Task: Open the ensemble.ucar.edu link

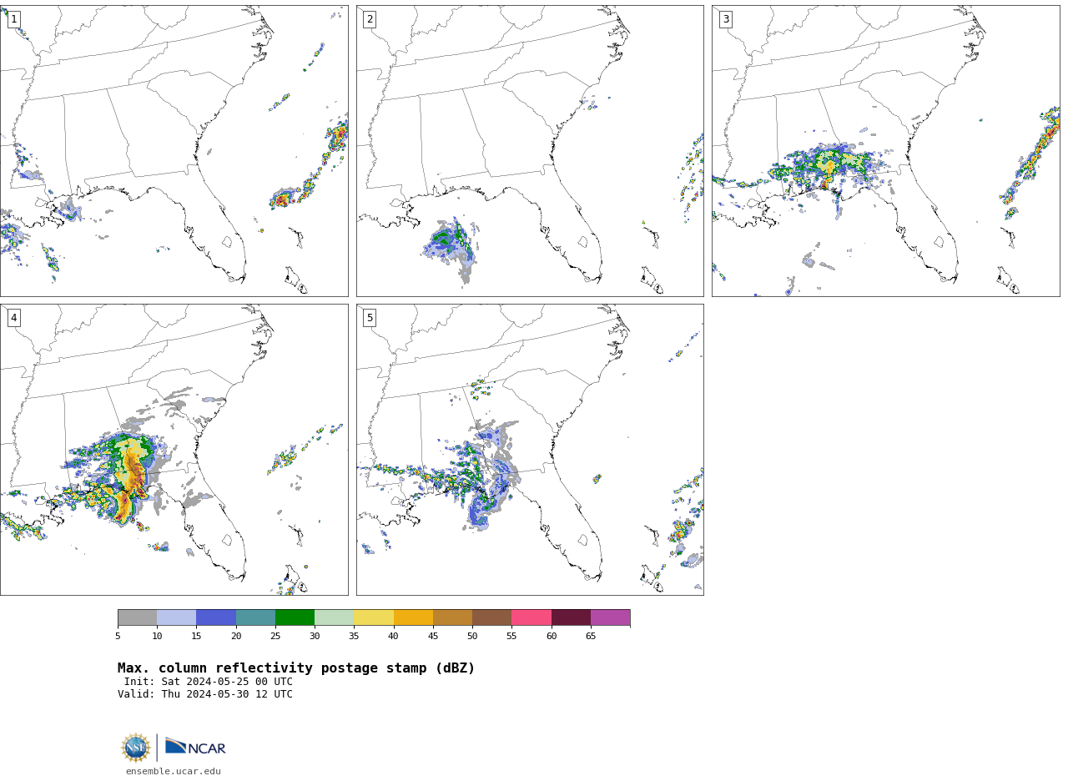Action: 174,772
